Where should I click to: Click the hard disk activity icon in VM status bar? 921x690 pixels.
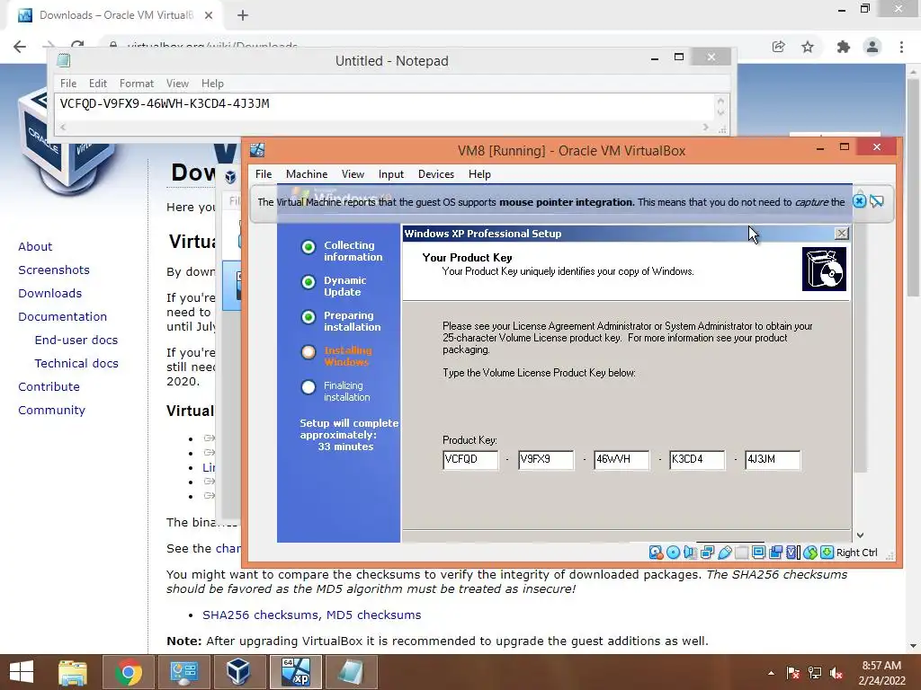pos(656,553)
